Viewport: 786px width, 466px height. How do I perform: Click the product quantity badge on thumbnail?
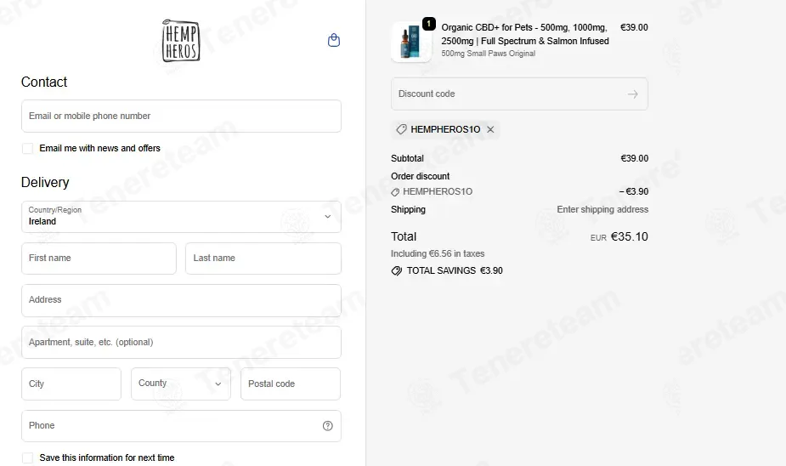pos(428,24)
